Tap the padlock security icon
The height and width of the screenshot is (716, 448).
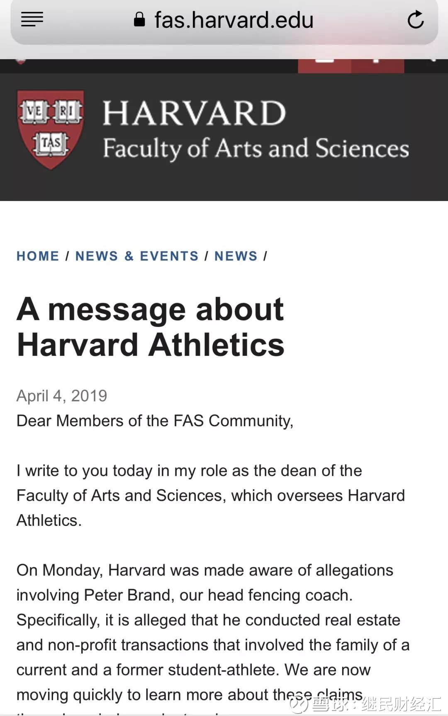click(139, 19)
